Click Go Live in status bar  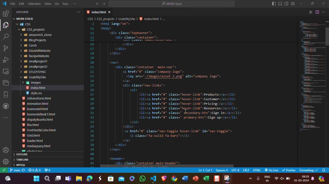[271, 170]
